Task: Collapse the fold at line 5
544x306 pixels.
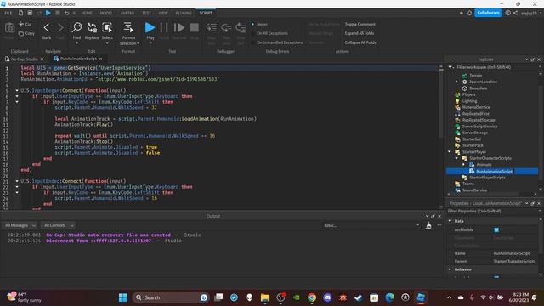Action: [x=17, y=90]
